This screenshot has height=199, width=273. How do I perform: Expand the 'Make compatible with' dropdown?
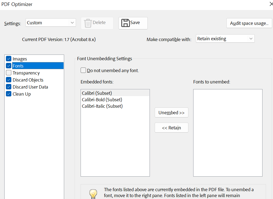225,39
